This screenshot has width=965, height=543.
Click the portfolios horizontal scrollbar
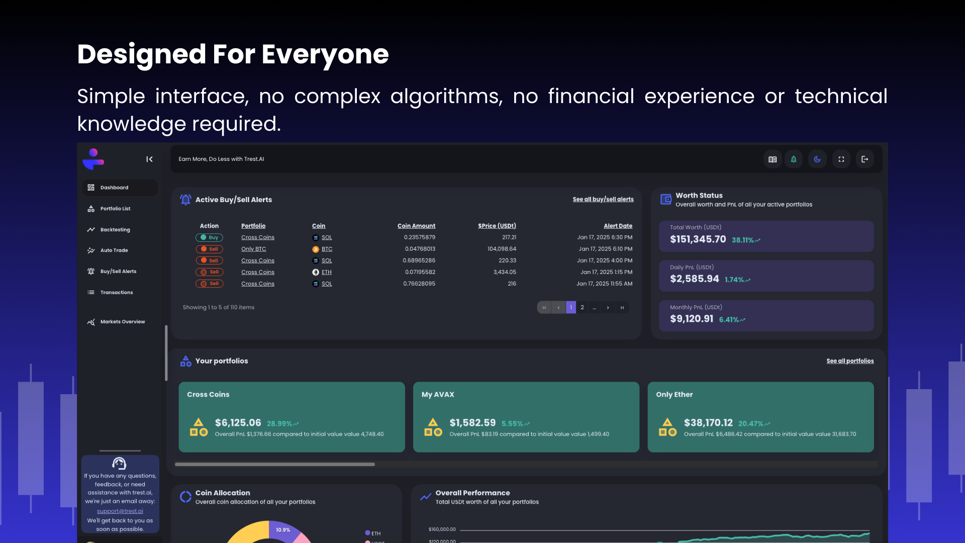click(x=275, y=465)
